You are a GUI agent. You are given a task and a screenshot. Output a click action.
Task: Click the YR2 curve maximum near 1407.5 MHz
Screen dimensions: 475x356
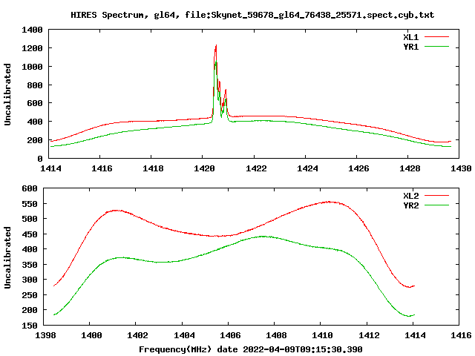(x=263, y=237)
